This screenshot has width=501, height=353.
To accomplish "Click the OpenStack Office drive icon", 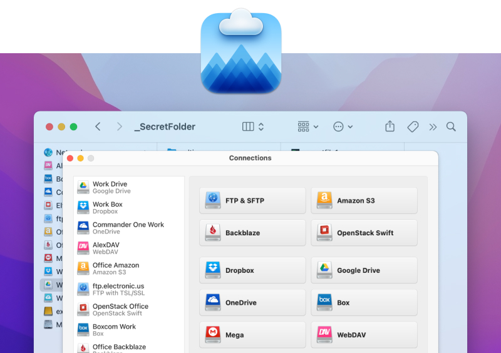I will coord(83,310).
